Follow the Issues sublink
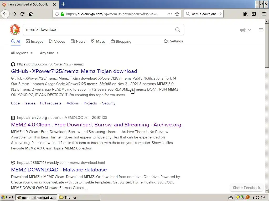This screenshot has width=269, height=201. coord(30,103)
